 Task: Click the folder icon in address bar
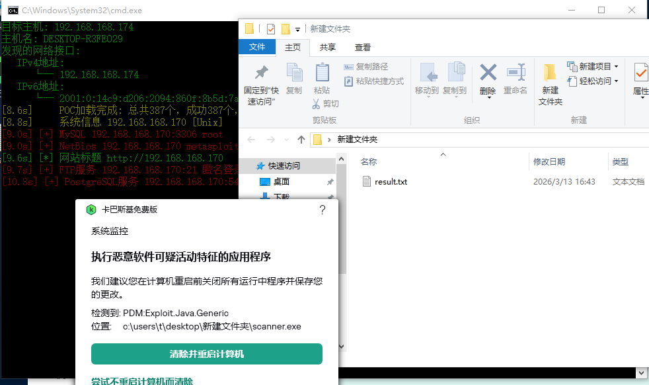(317, 140)
